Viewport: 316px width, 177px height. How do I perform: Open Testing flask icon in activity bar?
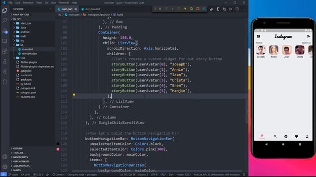pos(4,61)
